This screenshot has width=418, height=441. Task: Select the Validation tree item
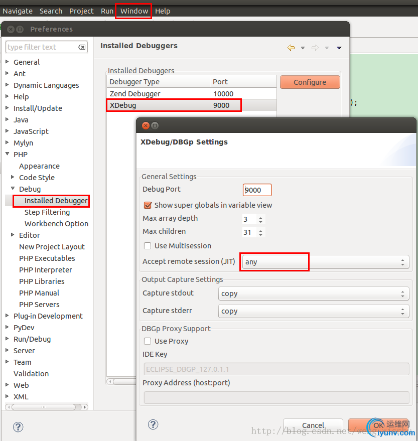[31, 373]
